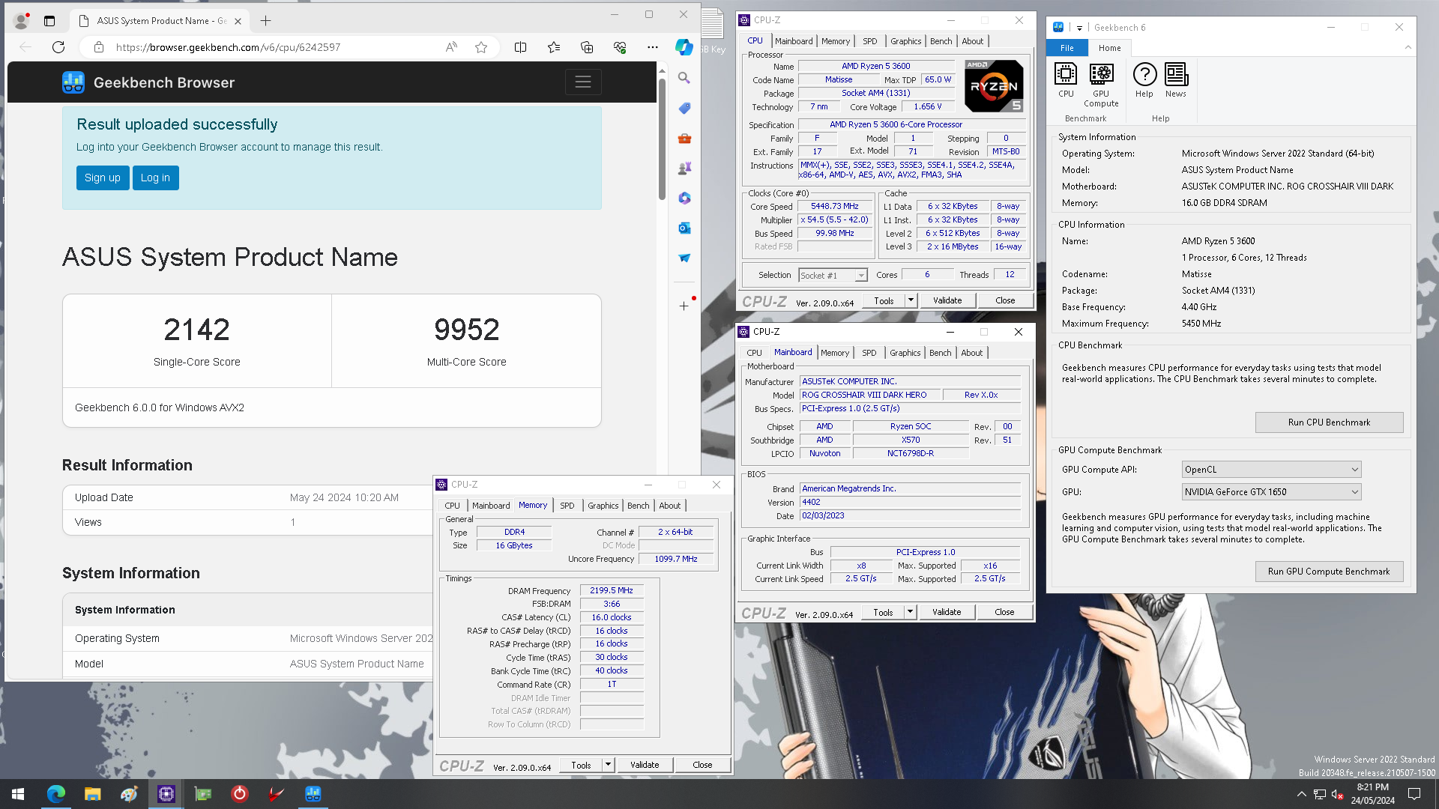Open the Copilot icon in Edge
1439x809 pixels.
[x=684, y=47]
